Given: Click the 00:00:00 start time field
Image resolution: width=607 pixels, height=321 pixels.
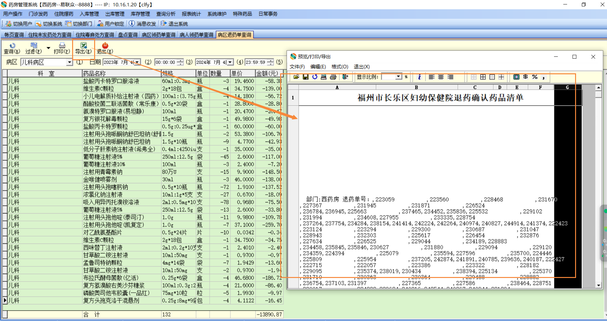Looking at the screenshot, I should pos(166,62).
